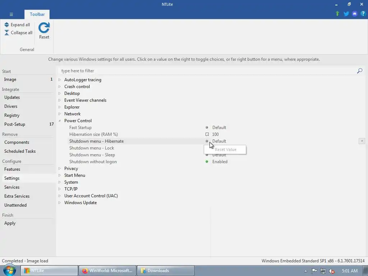The width and height of the screenshot is (368, 276).
Task: Click the Hibernation size value 100
Action: [215, 134]
